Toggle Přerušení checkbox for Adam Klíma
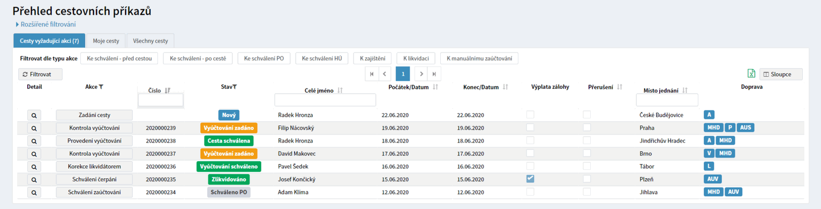This screenshot has height=209, width=821. pyautogui.click(x=587, y=192)
